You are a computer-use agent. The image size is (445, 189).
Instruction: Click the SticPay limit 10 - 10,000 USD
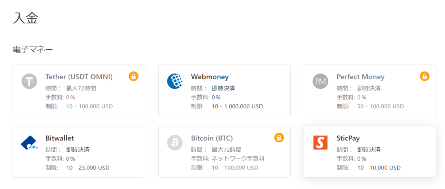pos(379,168)
